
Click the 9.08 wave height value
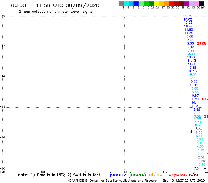click(190, 36)
